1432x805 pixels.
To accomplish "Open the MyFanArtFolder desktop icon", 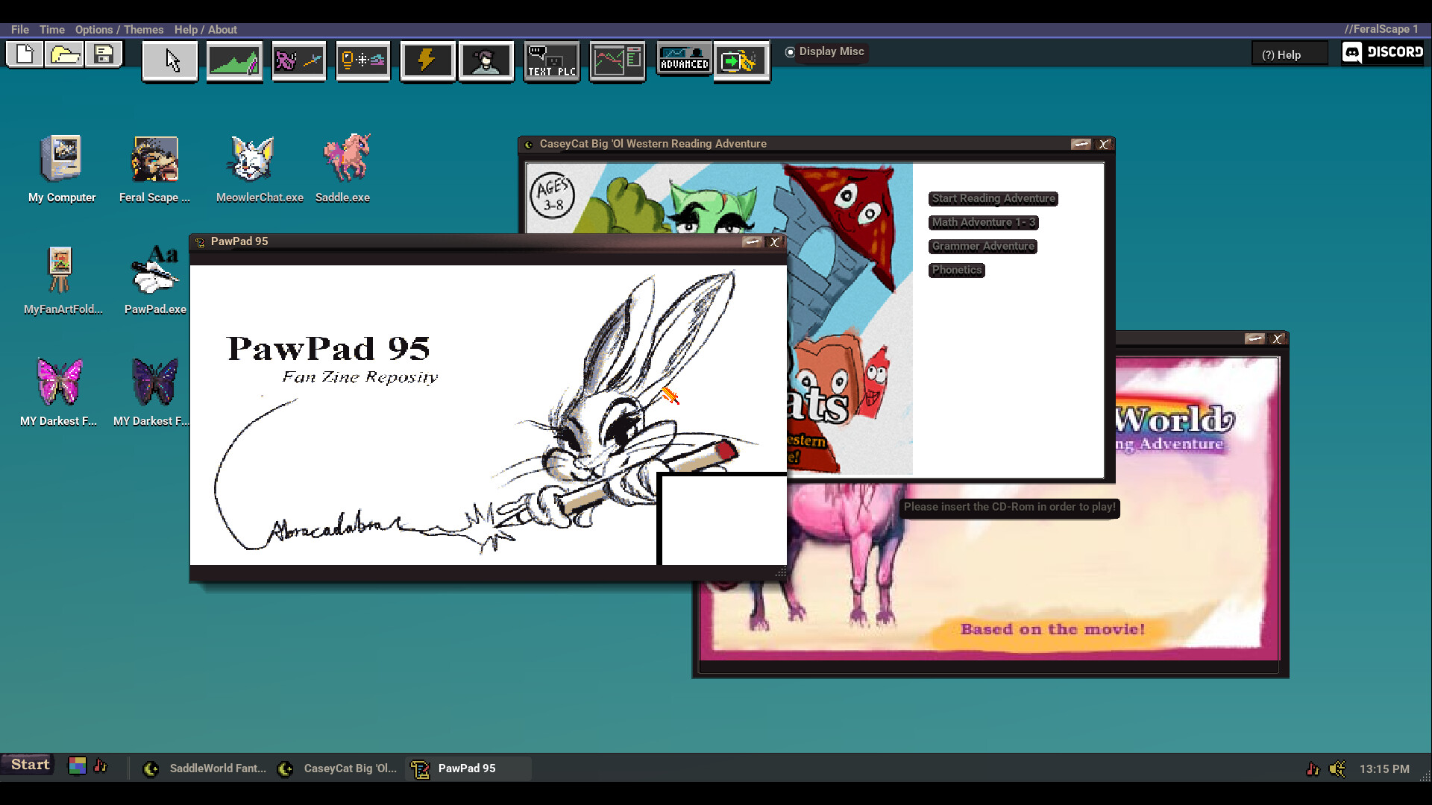I will pos(63,281).
